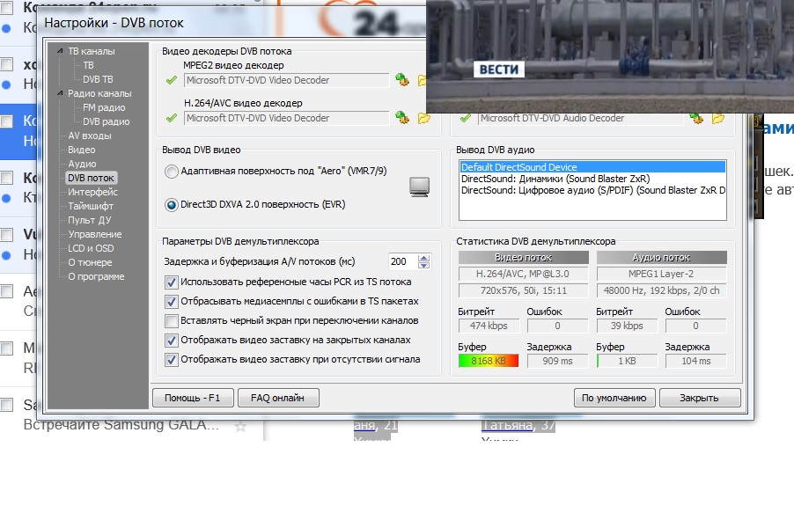
Task: Click folder icon beside H.264/AVC decoder
Action: 423,118
